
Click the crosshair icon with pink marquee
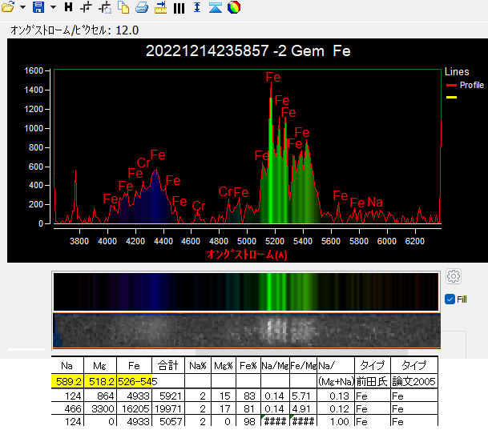click(x=105, y=7)
